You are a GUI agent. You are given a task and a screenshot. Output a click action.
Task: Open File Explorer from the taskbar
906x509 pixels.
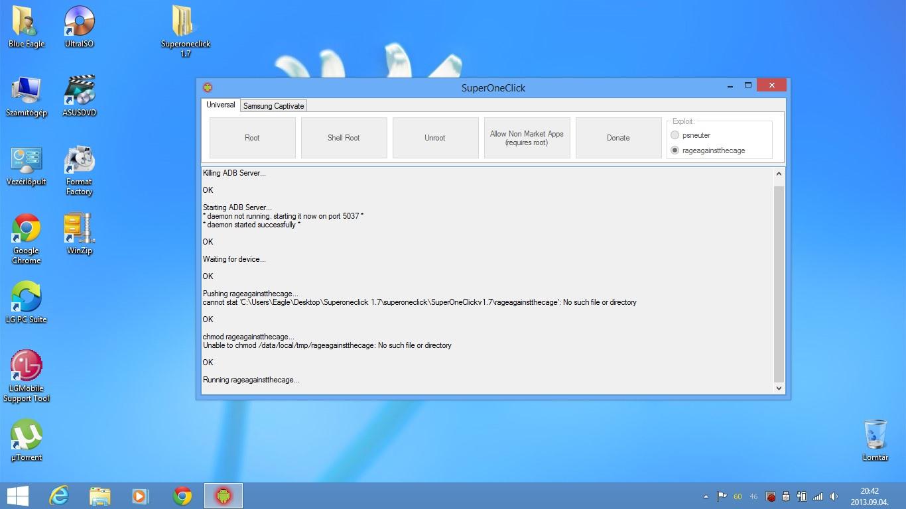100,496
